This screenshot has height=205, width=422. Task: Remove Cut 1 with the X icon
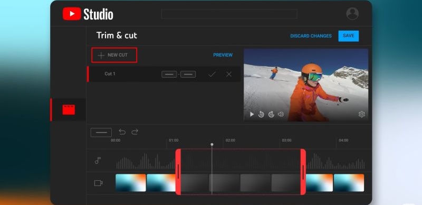(x=229, y=74)
